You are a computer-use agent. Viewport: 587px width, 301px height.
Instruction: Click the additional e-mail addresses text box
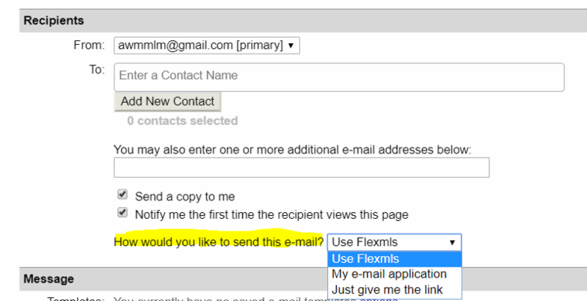(x=301, y=168)
